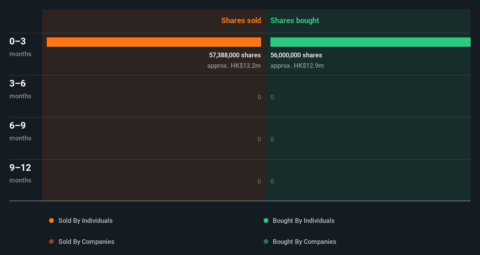Toggle the Sold By Individuals legend label

85,220
